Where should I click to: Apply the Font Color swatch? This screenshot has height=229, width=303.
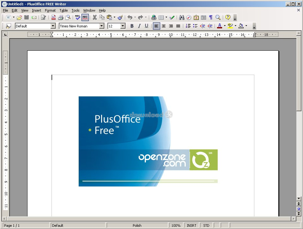point(220,26)
